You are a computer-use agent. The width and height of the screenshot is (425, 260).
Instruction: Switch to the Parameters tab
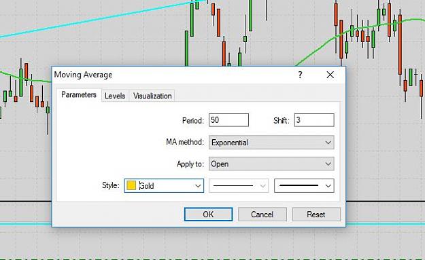(x=79, y=95)
